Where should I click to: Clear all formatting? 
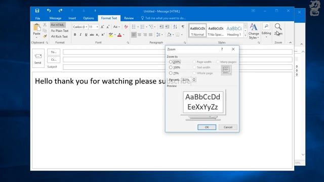coord(126,27)
